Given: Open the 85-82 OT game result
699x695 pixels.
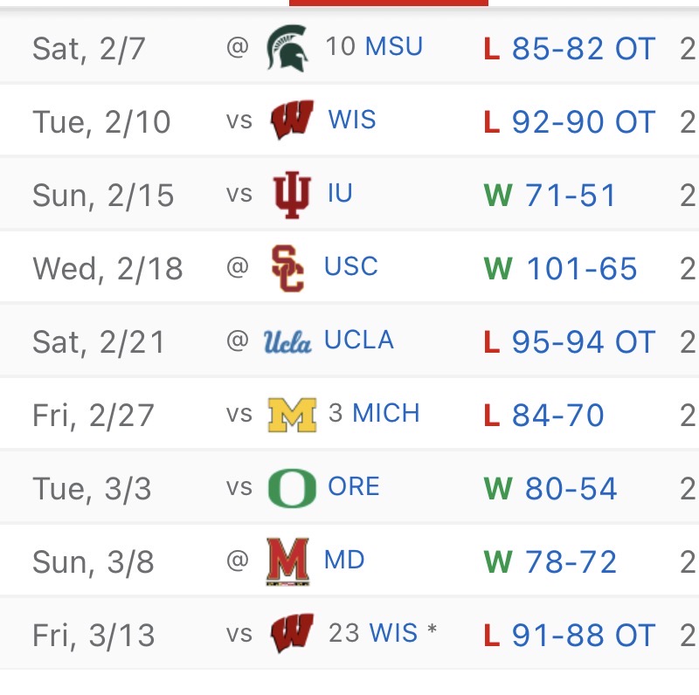Looking at the screenshot, I should pyautogui.click(x=584, y=49).
